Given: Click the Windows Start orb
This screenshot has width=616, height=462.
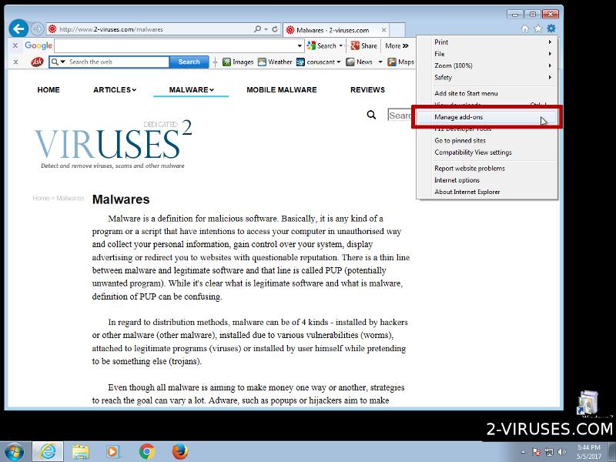Looking at the screenshot, I should [15, 452].
